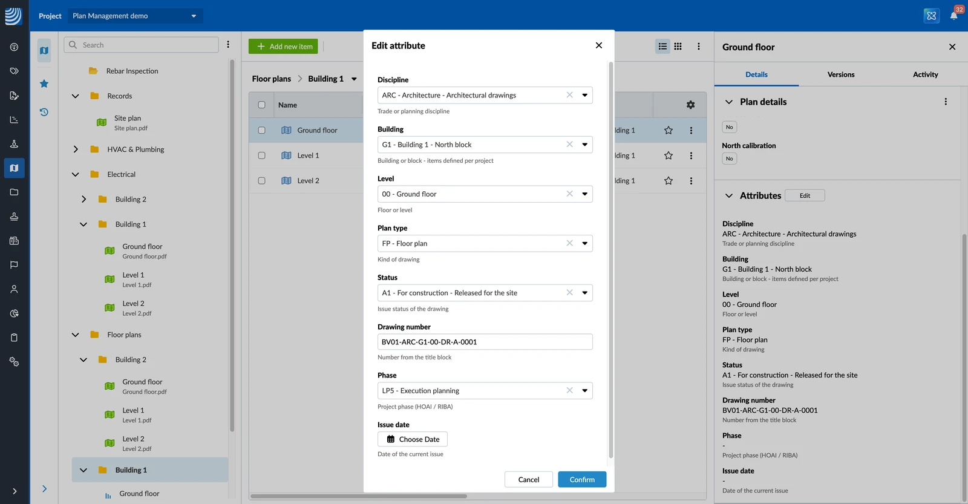Close the Ground floor details panel
968x504 pixels.
click(952, 47)
